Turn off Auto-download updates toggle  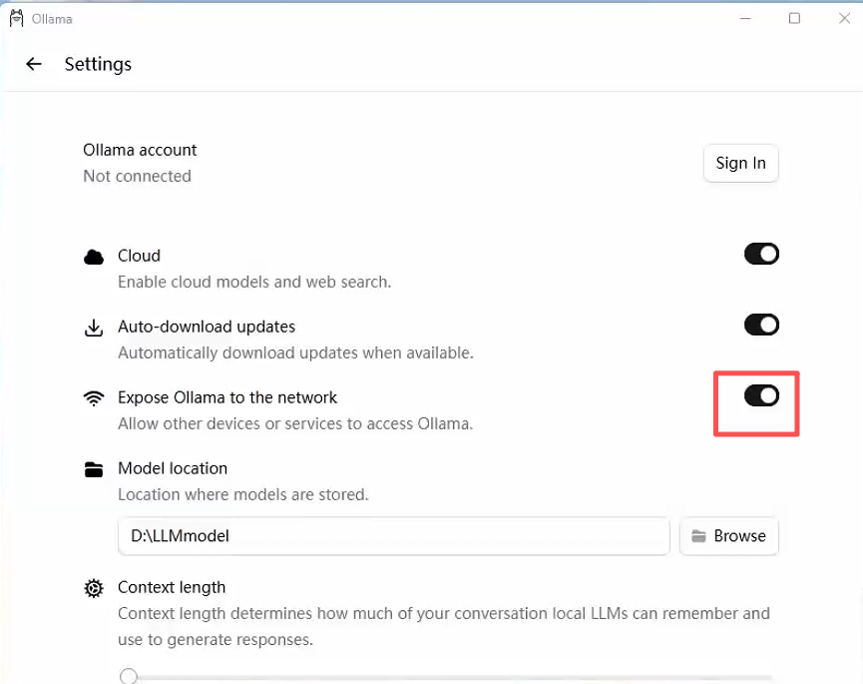coord(761,325)
